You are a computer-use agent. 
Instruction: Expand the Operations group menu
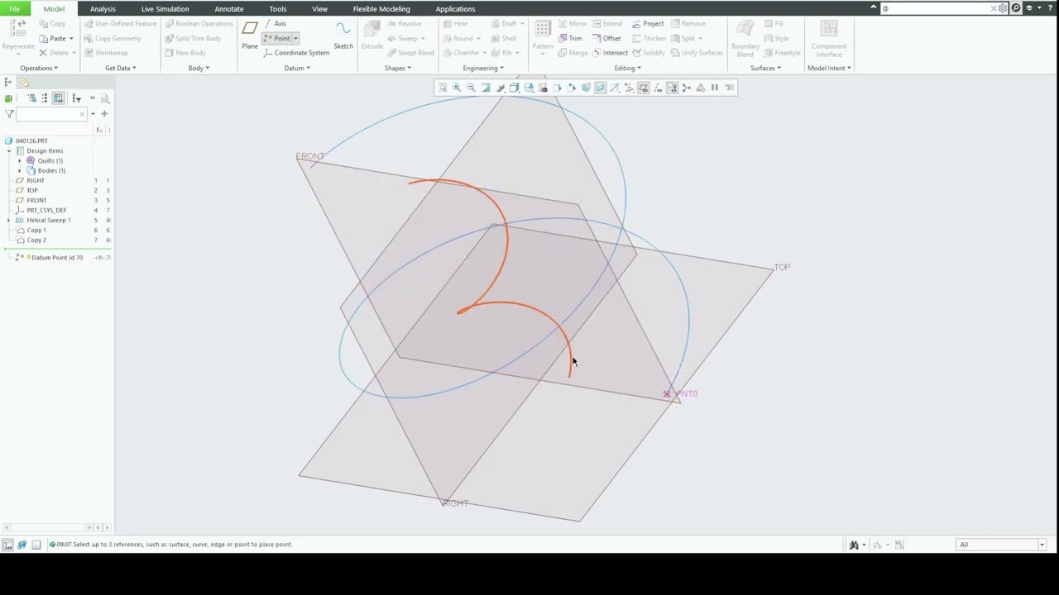coord(39,68)
